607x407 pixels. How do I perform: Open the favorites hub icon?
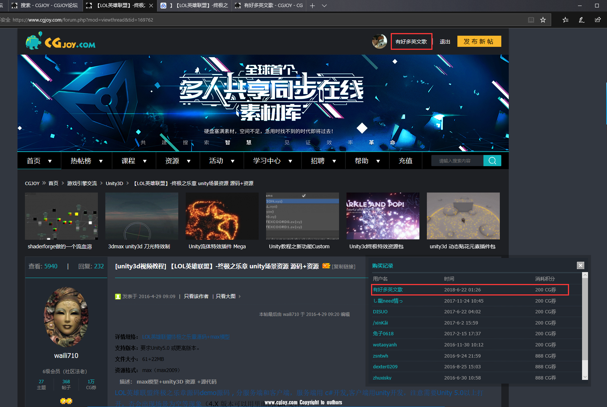tap(565, 20)
